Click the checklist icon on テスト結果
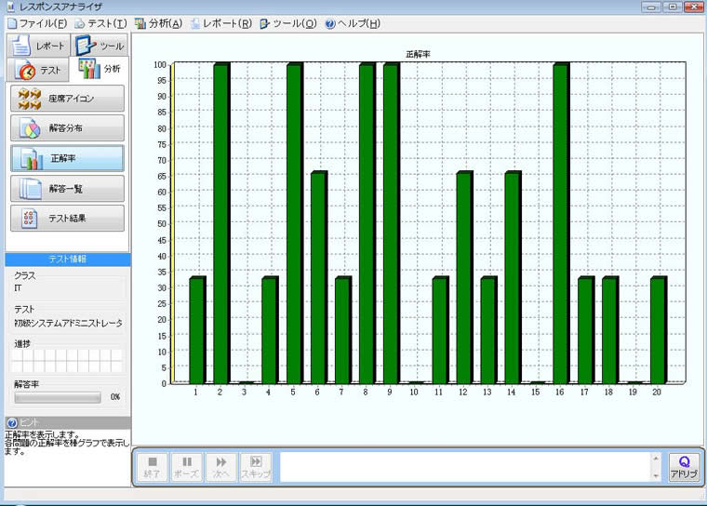This screenshot has height=506, width=707. (30, 219)
